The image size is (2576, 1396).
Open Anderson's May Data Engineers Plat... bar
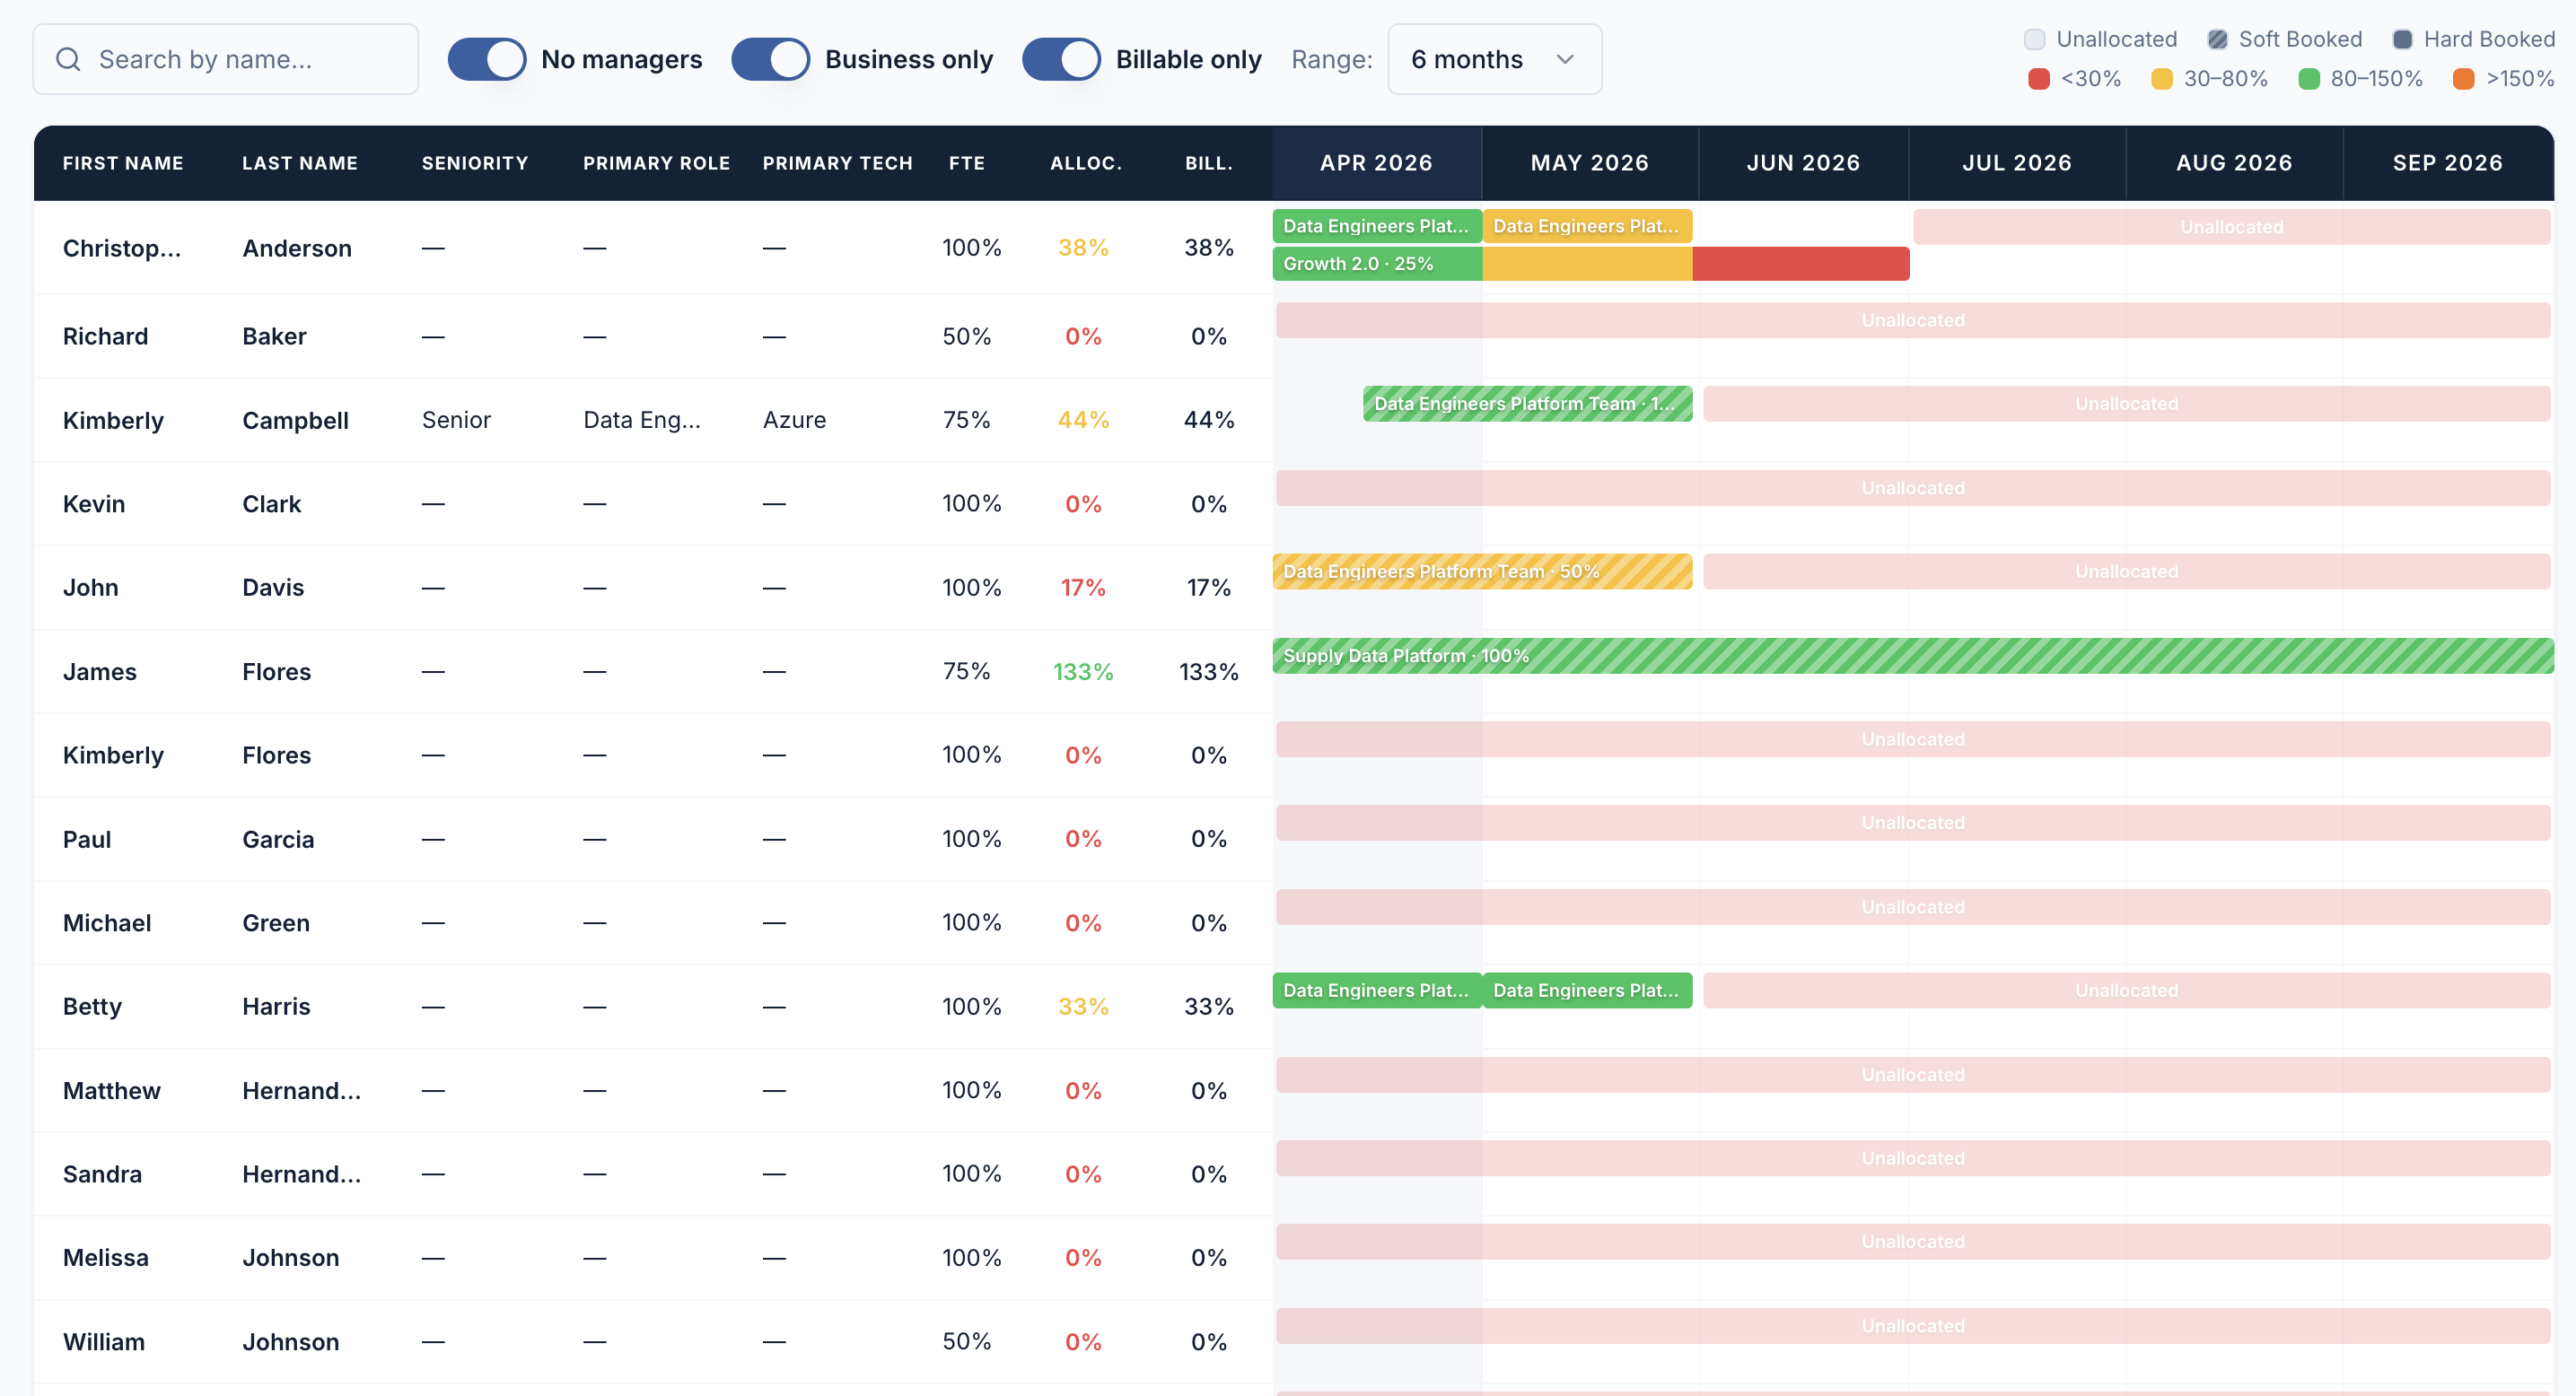(1587, 226)
